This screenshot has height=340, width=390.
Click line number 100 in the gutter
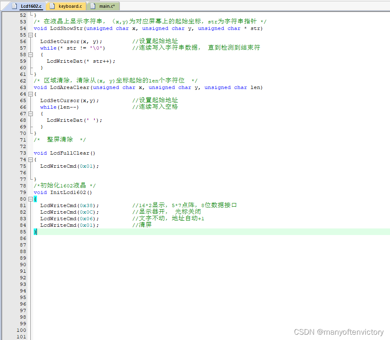pos(21,330)
